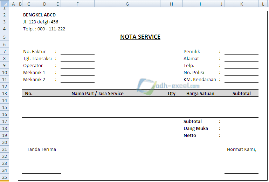The image size is (269, 182).
Task: Select column C header
Action: click(29, 4)
